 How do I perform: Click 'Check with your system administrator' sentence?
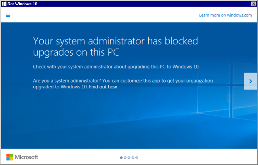pos(116,67)
